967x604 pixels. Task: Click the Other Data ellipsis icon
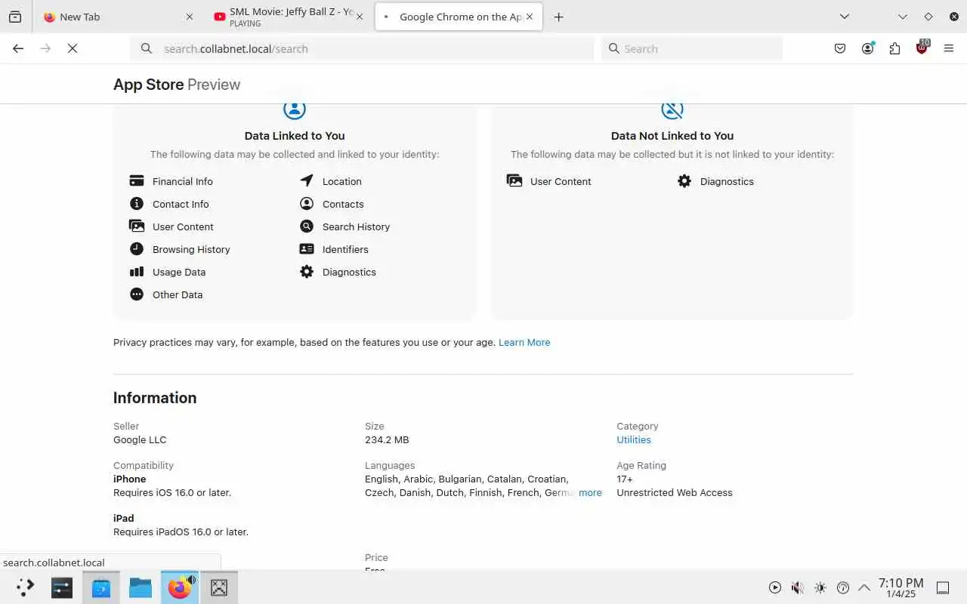tap(137, 294)
